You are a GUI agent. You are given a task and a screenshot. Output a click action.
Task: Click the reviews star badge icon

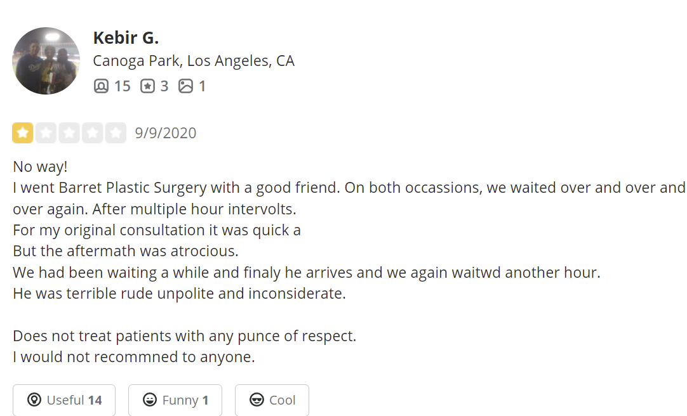(147, 86)
